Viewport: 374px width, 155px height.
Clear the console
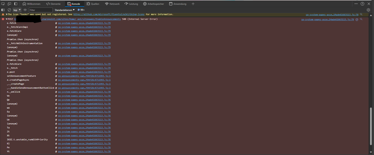(x=9, y=10)
